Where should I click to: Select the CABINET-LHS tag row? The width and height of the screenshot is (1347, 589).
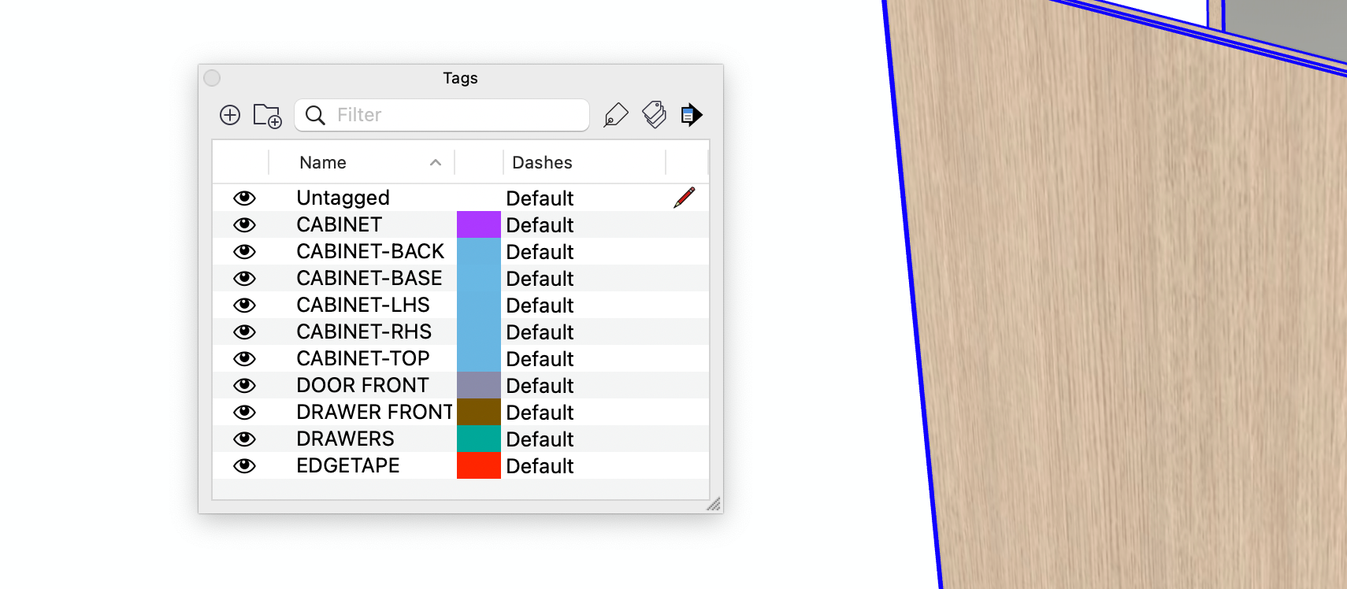363,305
